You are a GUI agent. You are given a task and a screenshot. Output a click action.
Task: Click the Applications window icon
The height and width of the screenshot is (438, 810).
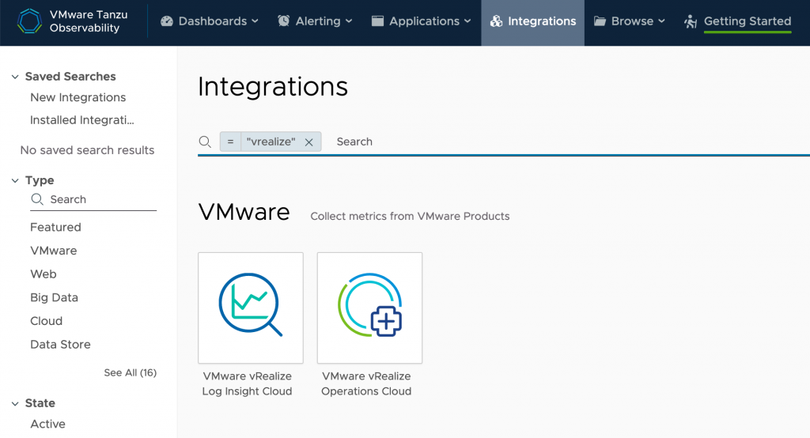click(x=377, y=21)
